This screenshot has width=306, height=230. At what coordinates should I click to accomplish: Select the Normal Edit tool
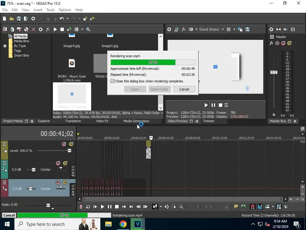[x=155, y=207]
